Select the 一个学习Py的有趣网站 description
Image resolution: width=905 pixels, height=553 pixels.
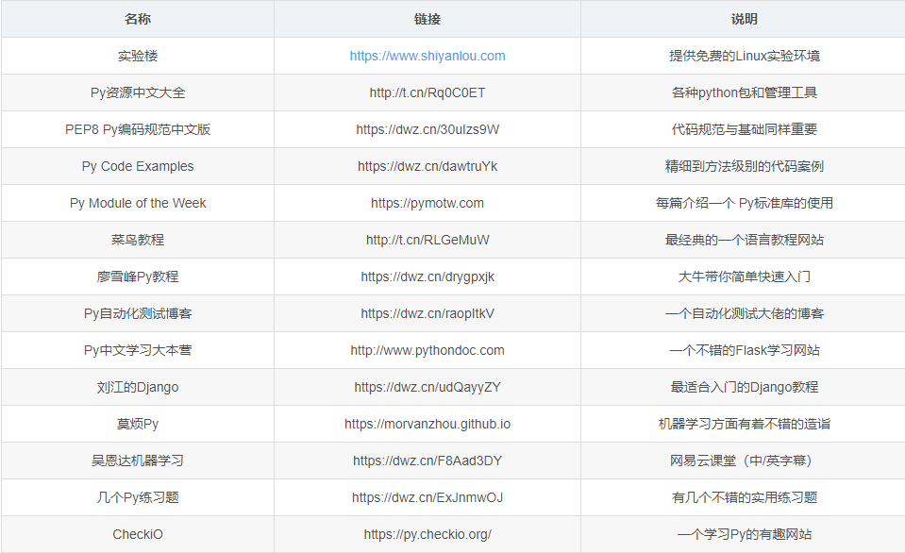(x=744, y=534)
